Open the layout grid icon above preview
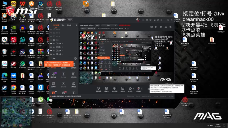Screen dimensions: 228x128 tap(161, 27)
